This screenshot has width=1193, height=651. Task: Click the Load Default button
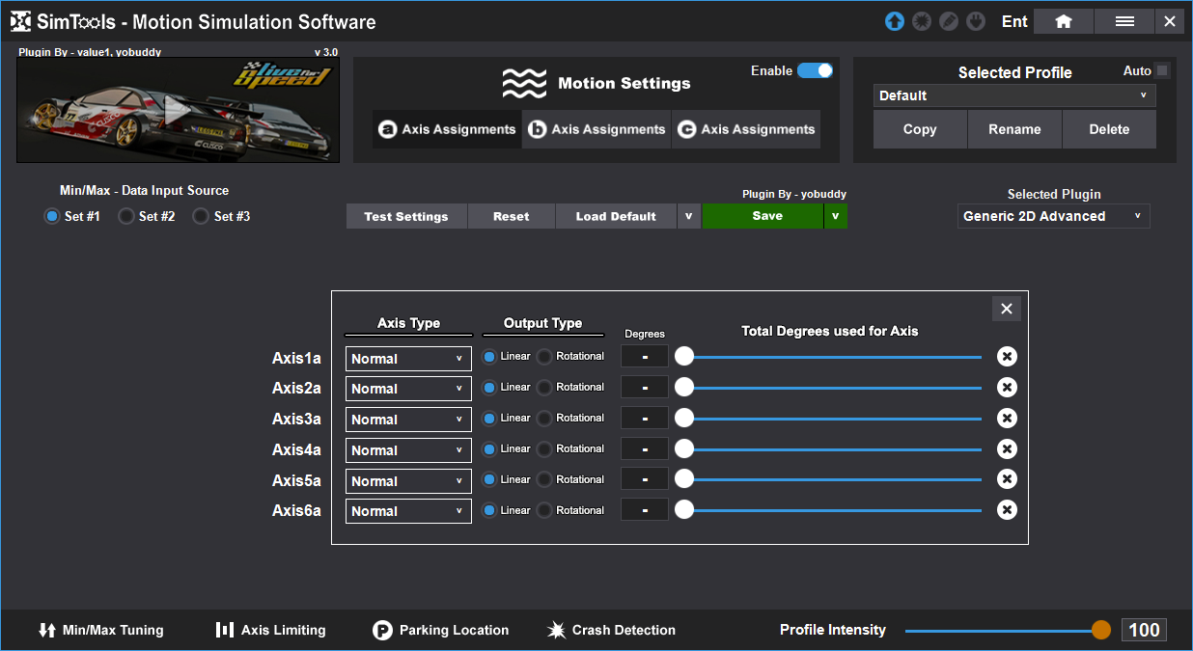click(616, 216)
